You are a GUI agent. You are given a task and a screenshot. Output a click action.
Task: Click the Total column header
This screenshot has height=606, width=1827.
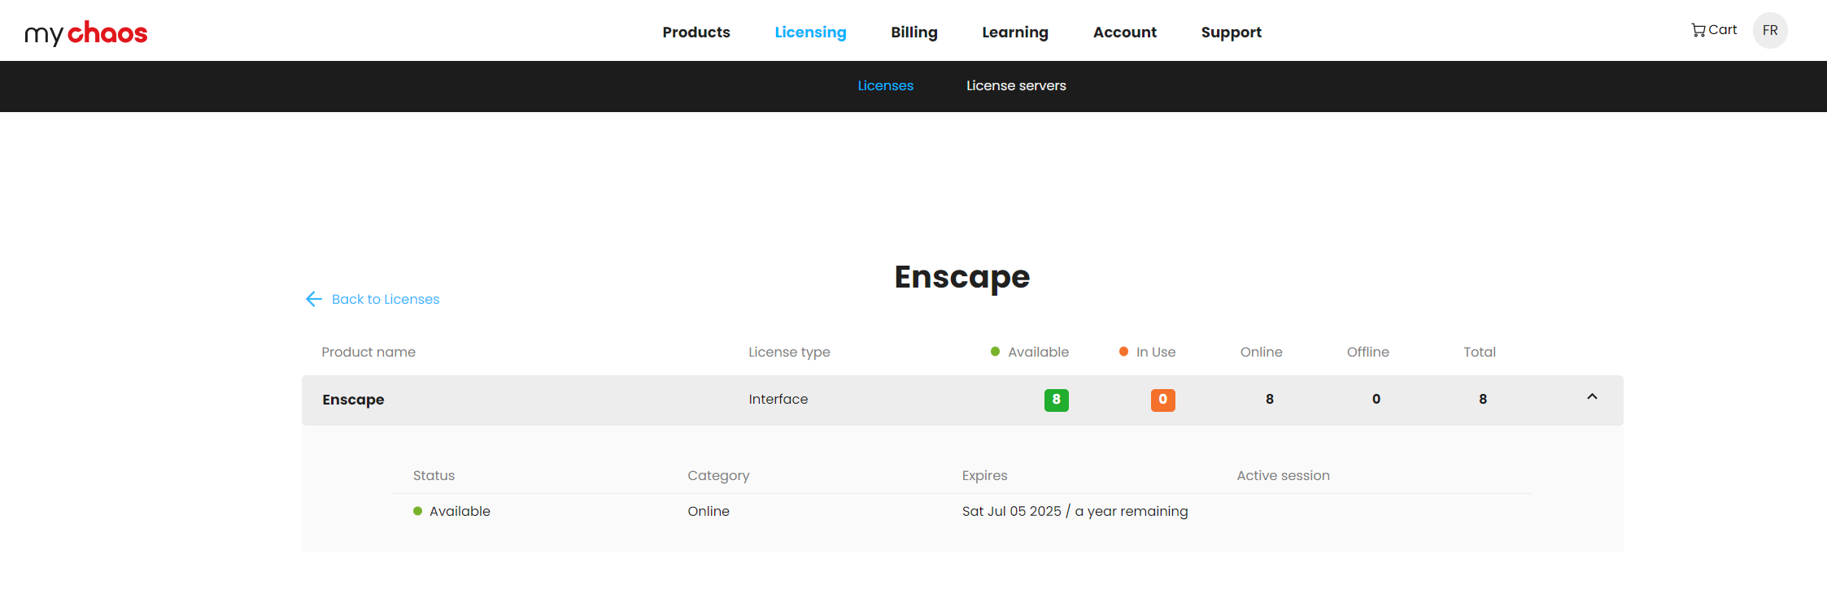pyautogui.click(x=1480, y=352)
